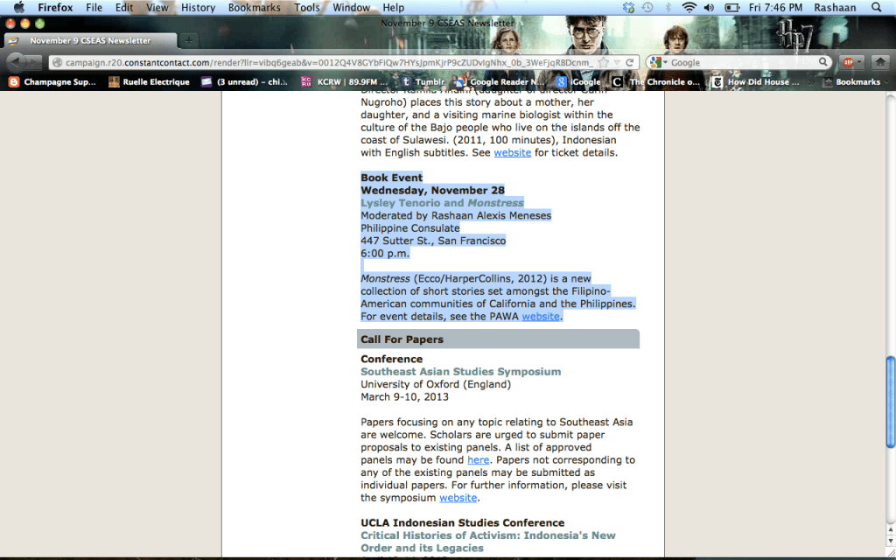Open Spotlight search in menu bar
Screen dimensions: 896x560
point(877,8)
